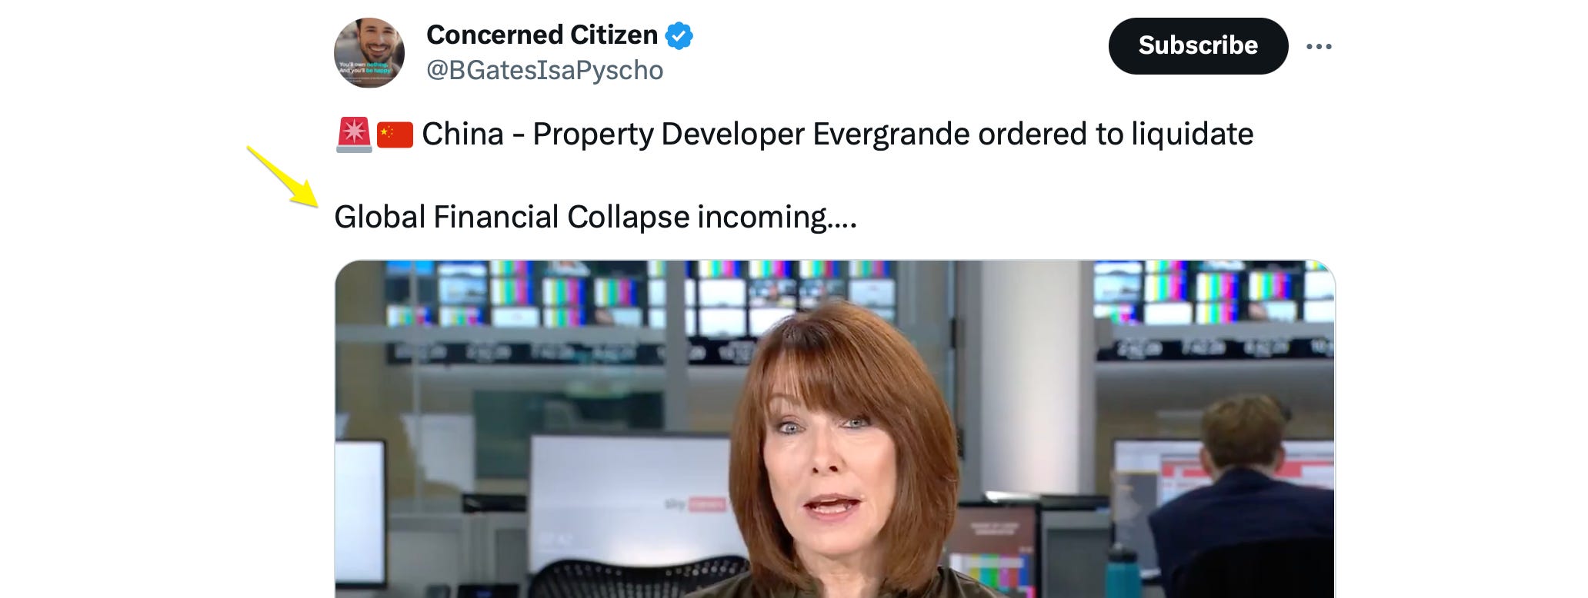Click the Subscribe button
This screenshot has width=1588, height=598.
coord(1198,46)
